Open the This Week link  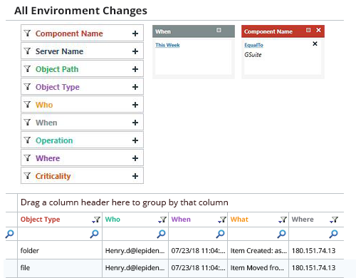point(167,45)
